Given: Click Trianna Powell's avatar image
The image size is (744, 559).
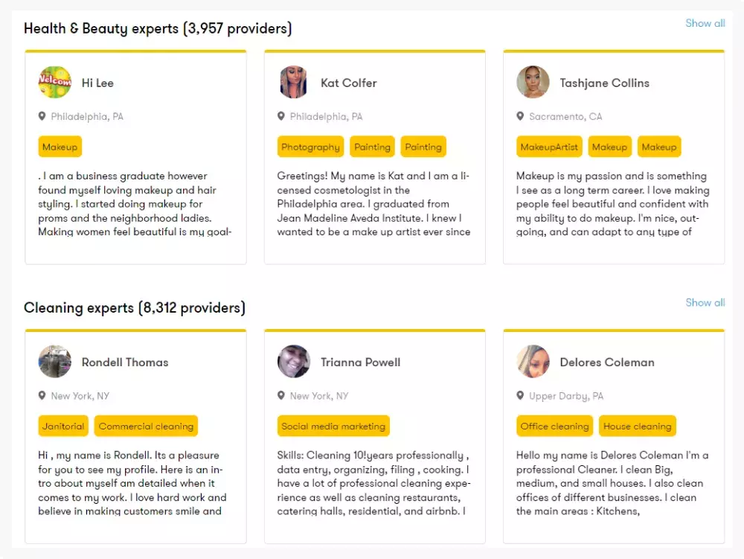Looking at the screenshot, I should (x=294, y=362).
